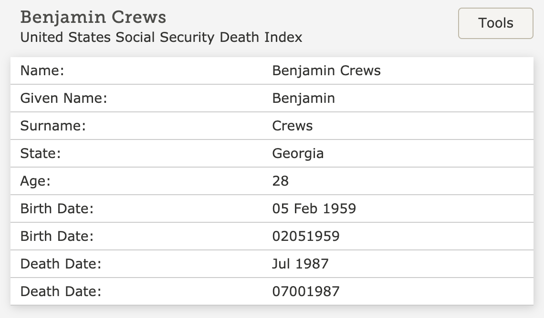Click the numeric birth date 02051959
The width and height of the screenshot is (544, 318).
(306, 236)
